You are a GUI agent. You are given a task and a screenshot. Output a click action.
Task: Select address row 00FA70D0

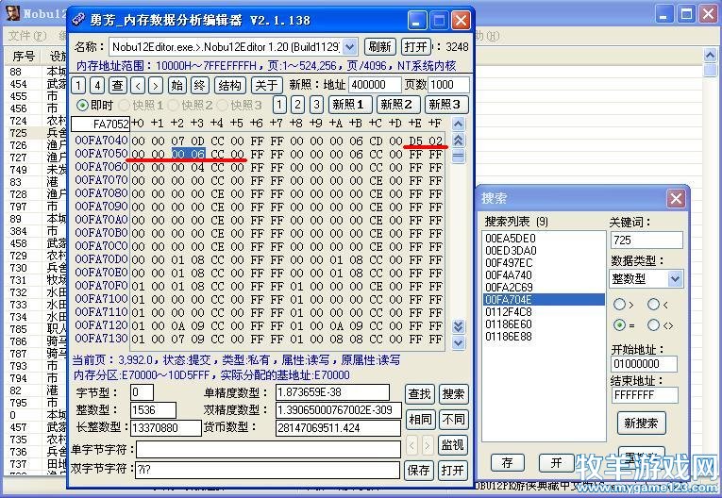(x=101, y=259)
